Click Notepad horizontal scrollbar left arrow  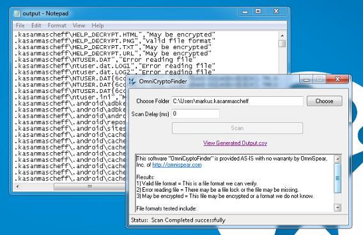tap(18, 187)
